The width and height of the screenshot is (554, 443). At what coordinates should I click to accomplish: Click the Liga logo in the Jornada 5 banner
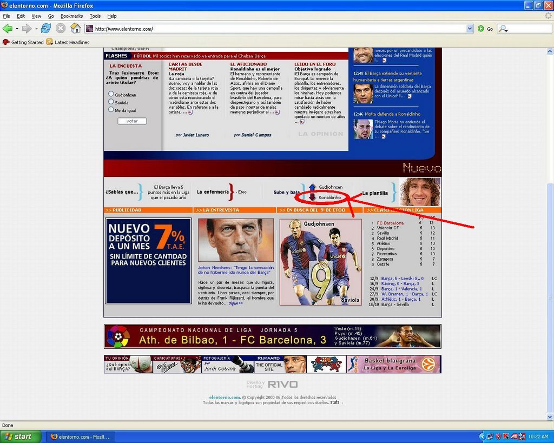(x=118, y=336)
